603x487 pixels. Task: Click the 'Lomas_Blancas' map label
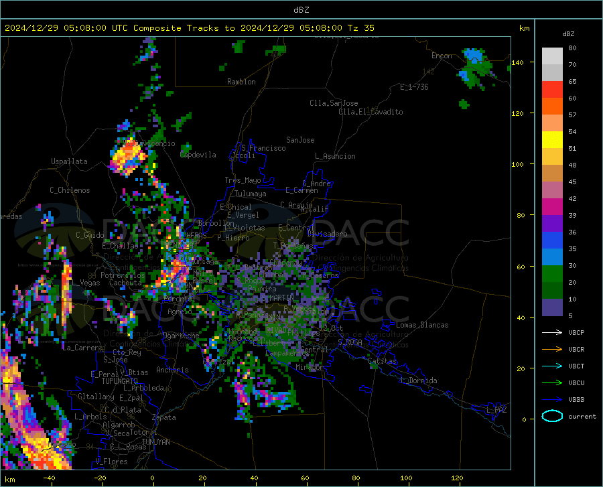click(422, 325)
